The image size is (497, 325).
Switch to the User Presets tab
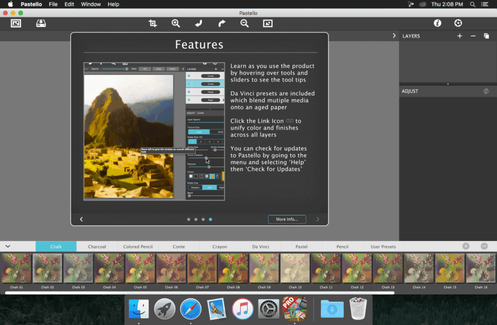click(383, 246)
